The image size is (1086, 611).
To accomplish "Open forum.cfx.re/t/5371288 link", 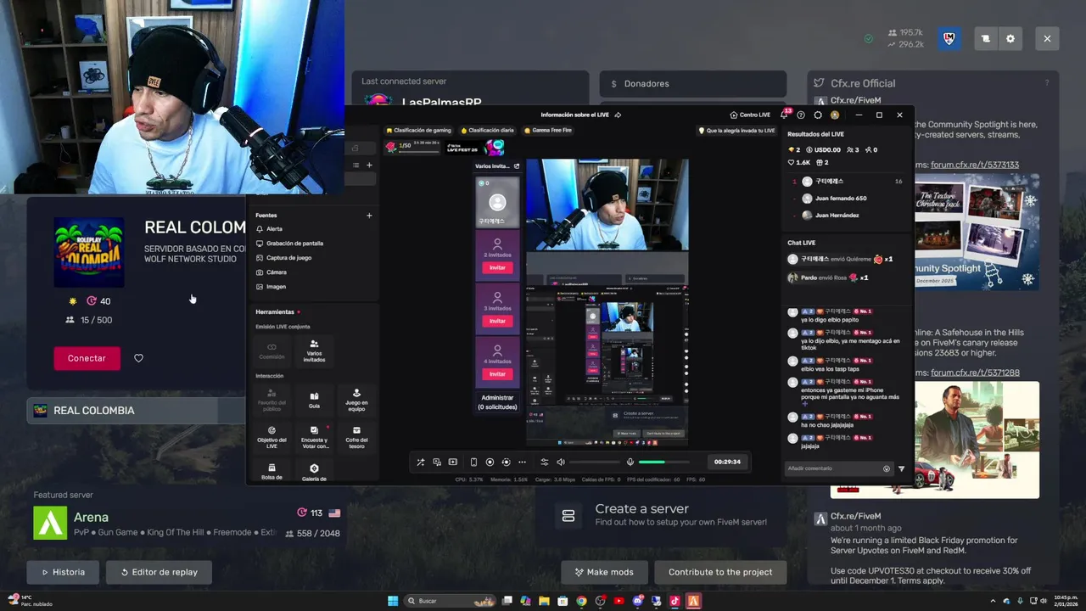I will pyautogui.click(x=975, y=373).
